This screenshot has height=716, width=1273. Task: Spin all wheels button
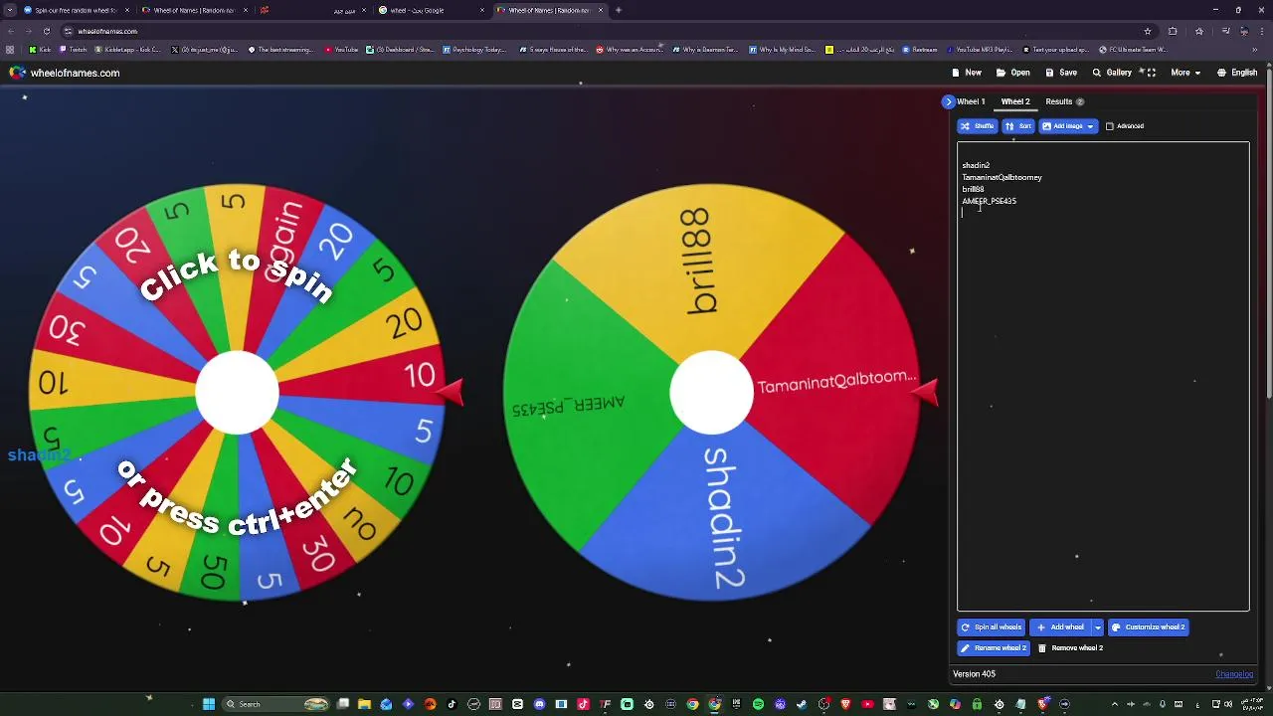(991, 627)
